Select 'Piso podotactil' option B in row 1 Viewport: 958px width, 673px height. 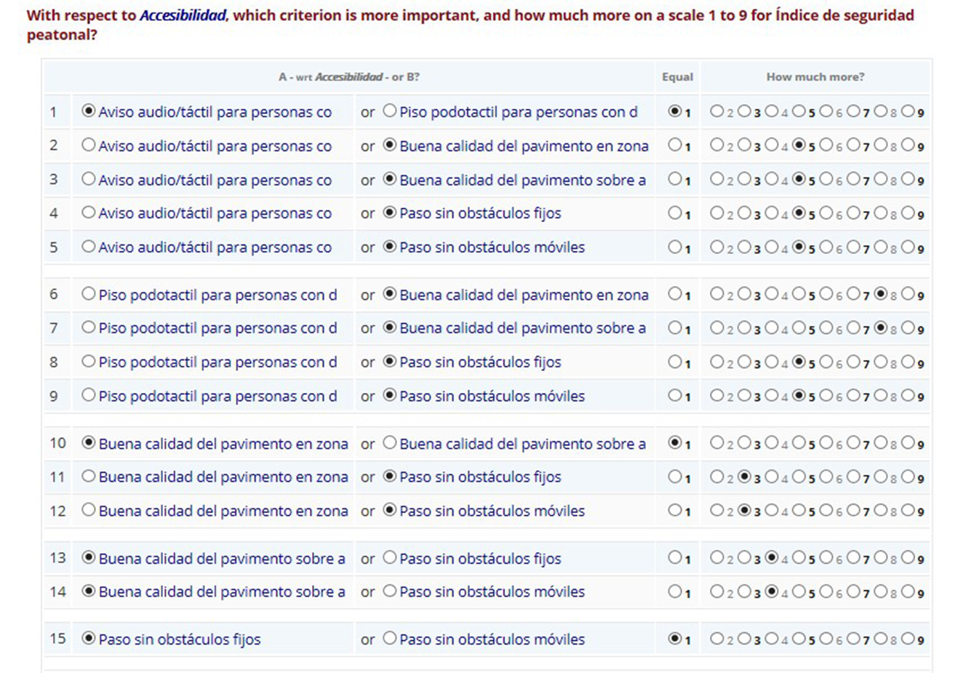click(x=390, y=111)
